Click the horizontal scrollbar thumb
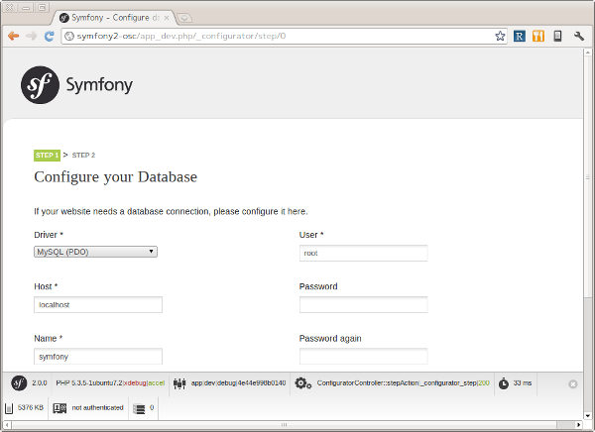The height and width of the screenshot is (432, 595). pos(284,425)
